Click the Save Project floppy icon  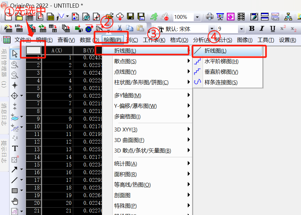pyautogui.click(x=130, y=17)
